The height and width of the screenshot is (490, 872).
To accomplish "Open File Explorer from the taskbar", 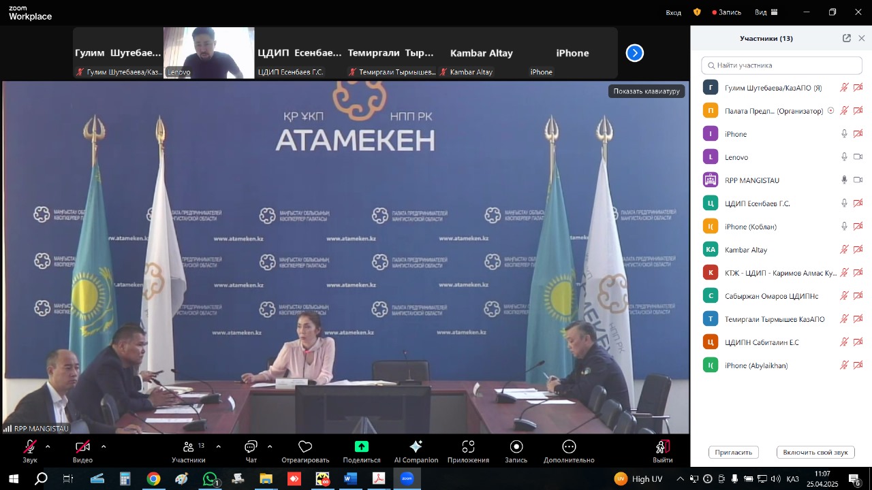I will point(266,479).
